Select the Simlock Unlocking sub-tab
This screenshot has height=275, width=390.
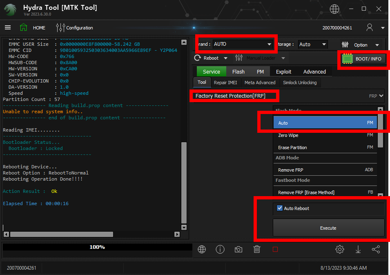pos(300,83)
